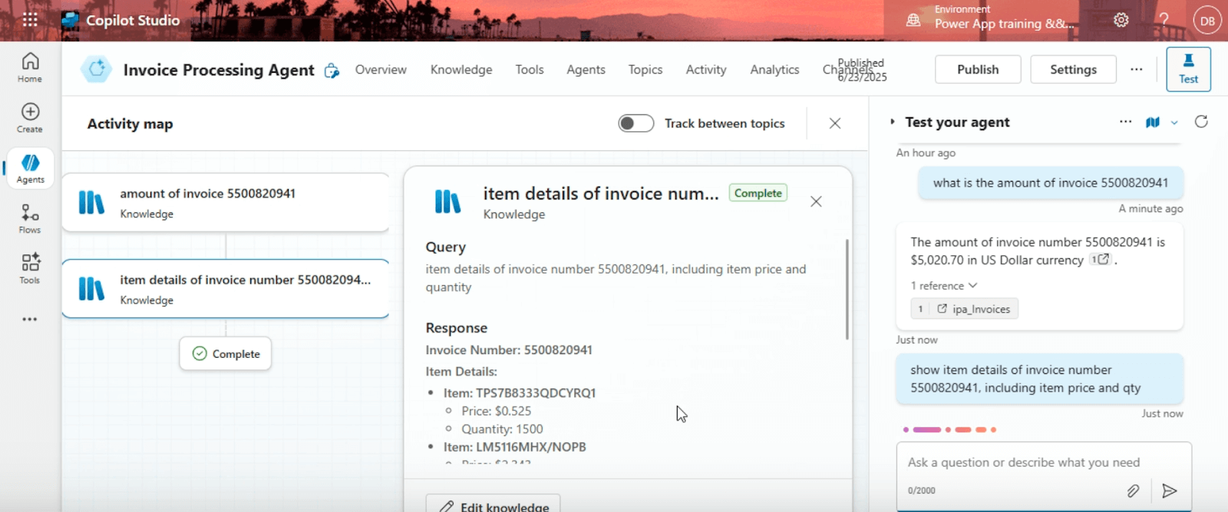Select amount of invoice 5500820941 node
The width and height of the screenshot is (1228, 512).
pyautogui.click(x=225, y=202)
